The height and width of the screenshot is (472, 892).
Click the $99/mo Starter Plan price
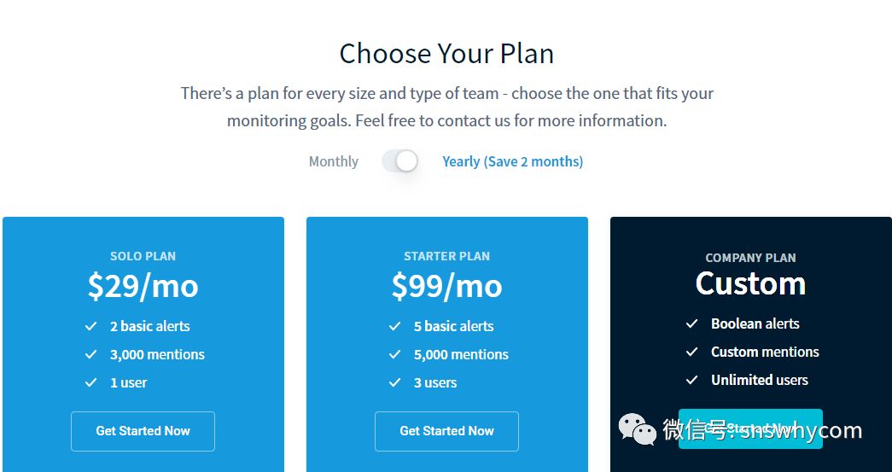pyautogui.click(x=446, y=287)
